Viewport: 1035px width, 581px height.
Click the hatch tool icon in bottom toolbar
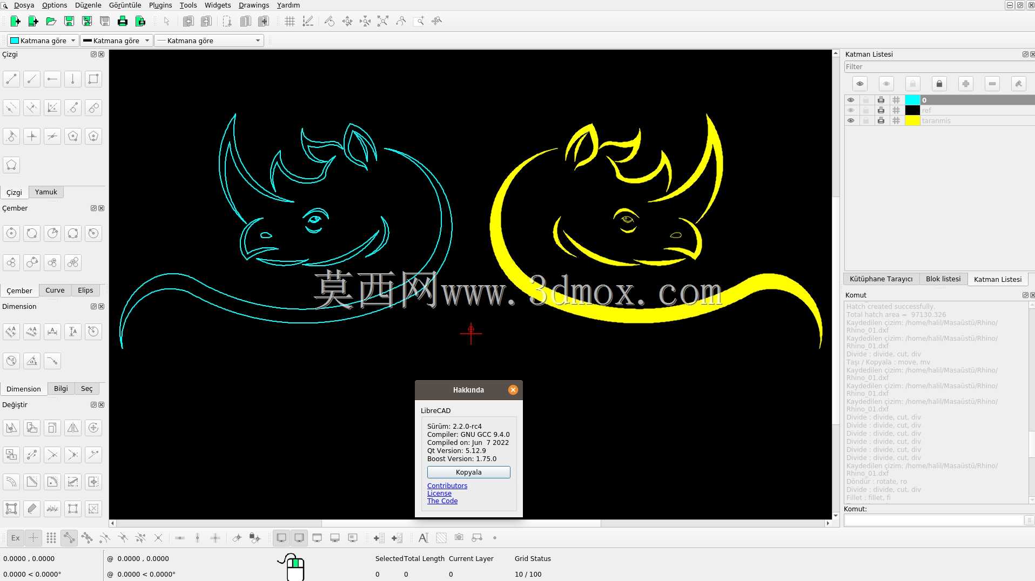click(x=441, y=538)
